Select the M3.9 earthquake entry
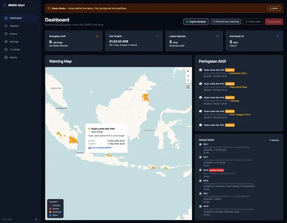Screen dimensions: 287x223 (239, 210)
